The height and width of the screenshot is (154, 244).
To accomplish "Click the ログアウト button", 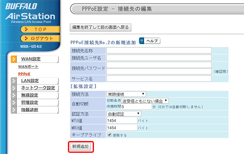I will 40,38.
